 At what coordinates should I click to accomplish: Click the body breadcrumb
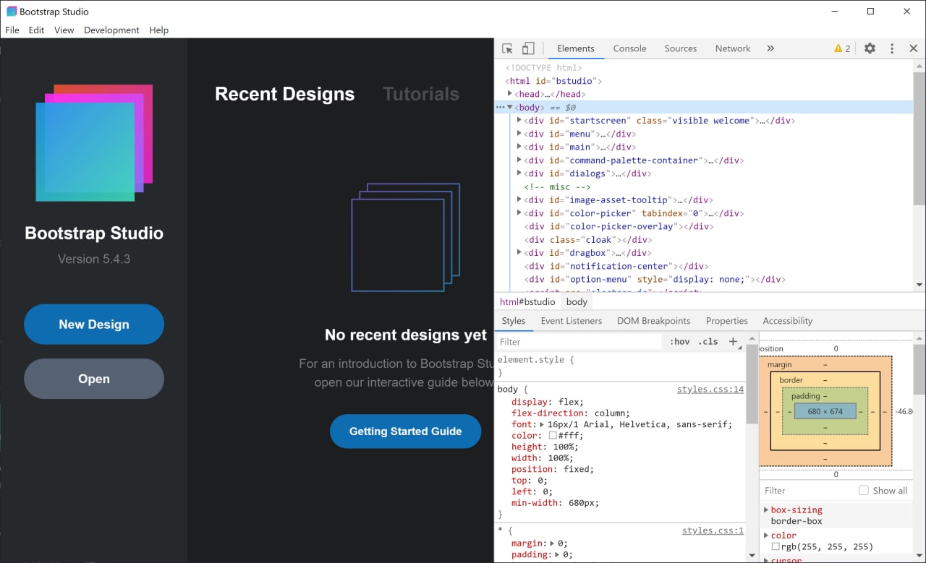coord(577,302)
